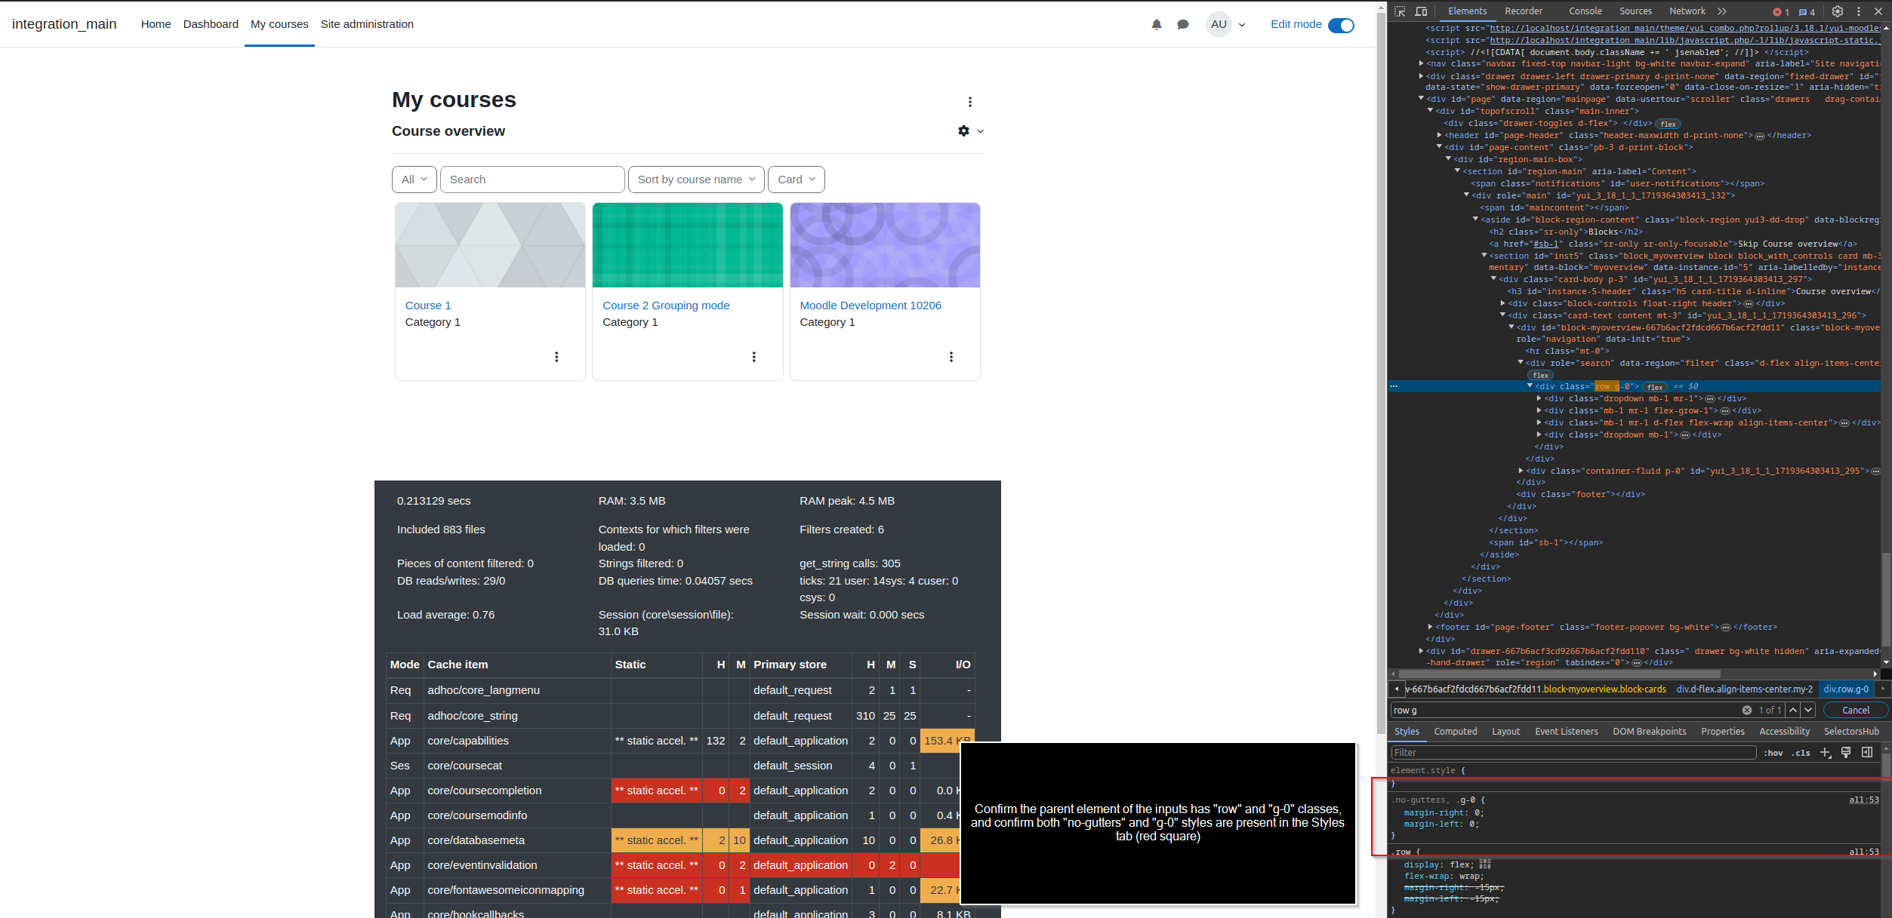
Task: Open Course 2 card actions menu
Action: tap(753, 357)
